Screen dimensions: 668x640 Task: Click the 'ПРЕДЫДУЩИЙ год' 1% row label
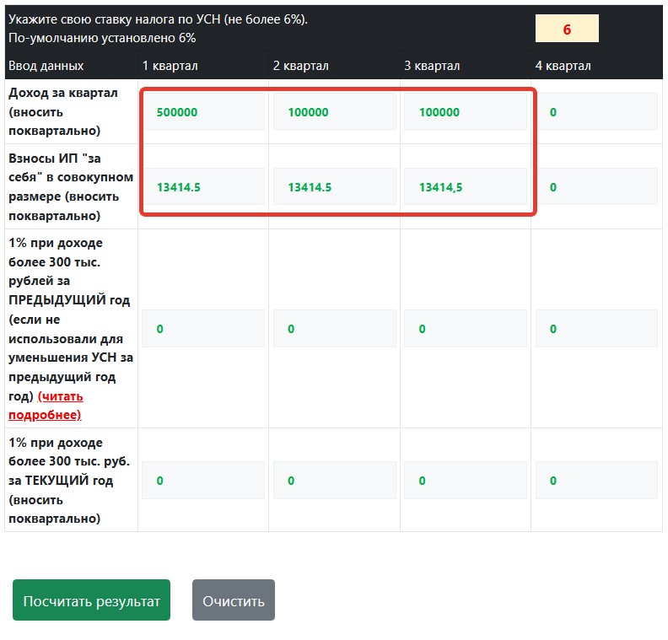point(71,328)
